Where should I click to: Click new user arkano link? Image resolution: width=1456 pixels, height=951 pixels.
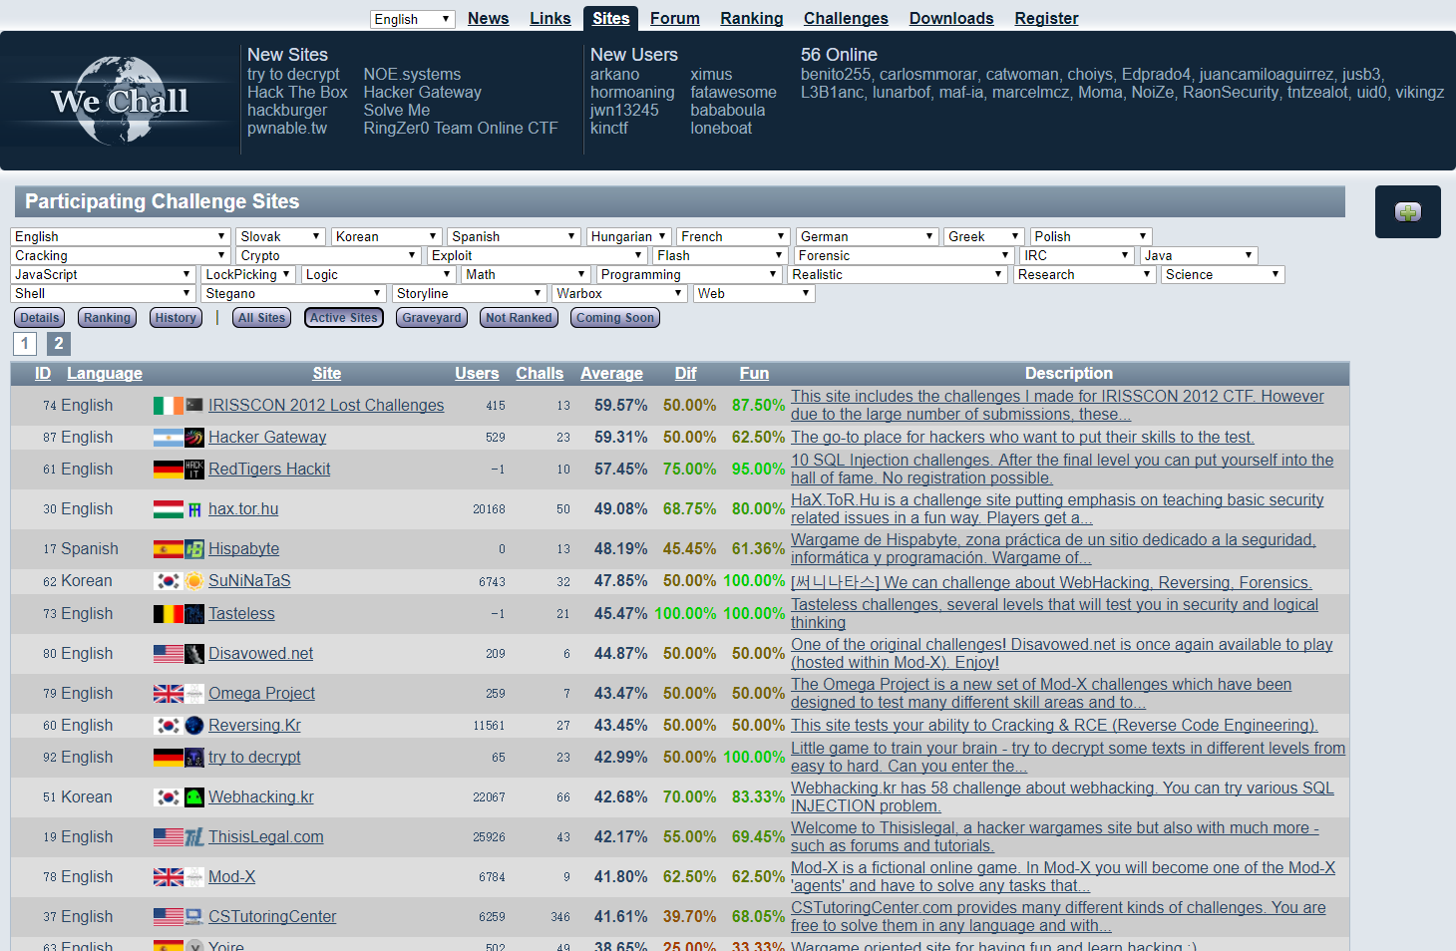click(x=614, y=74)
